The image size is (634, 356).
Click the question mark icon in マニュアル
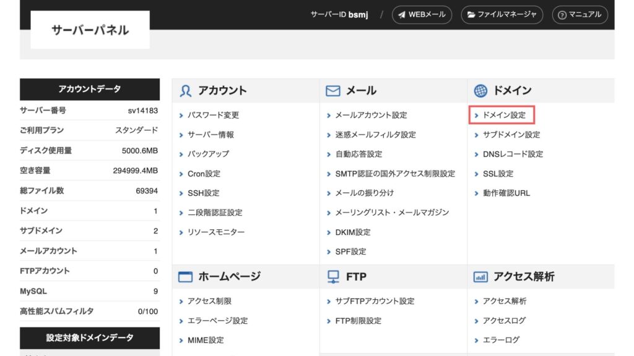[x=562, y=15]
